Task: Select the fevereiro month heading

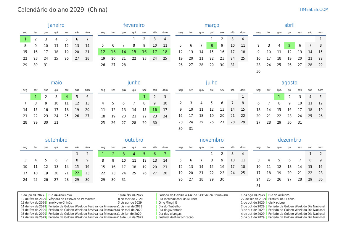Action: point(134,25)
